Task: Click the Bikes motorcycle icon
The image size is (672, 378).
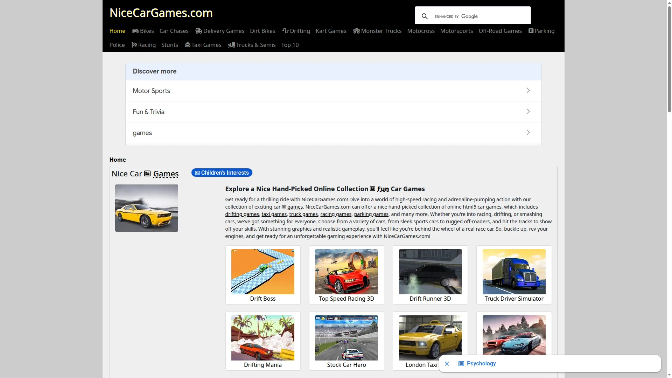Action: click(135, 31)
